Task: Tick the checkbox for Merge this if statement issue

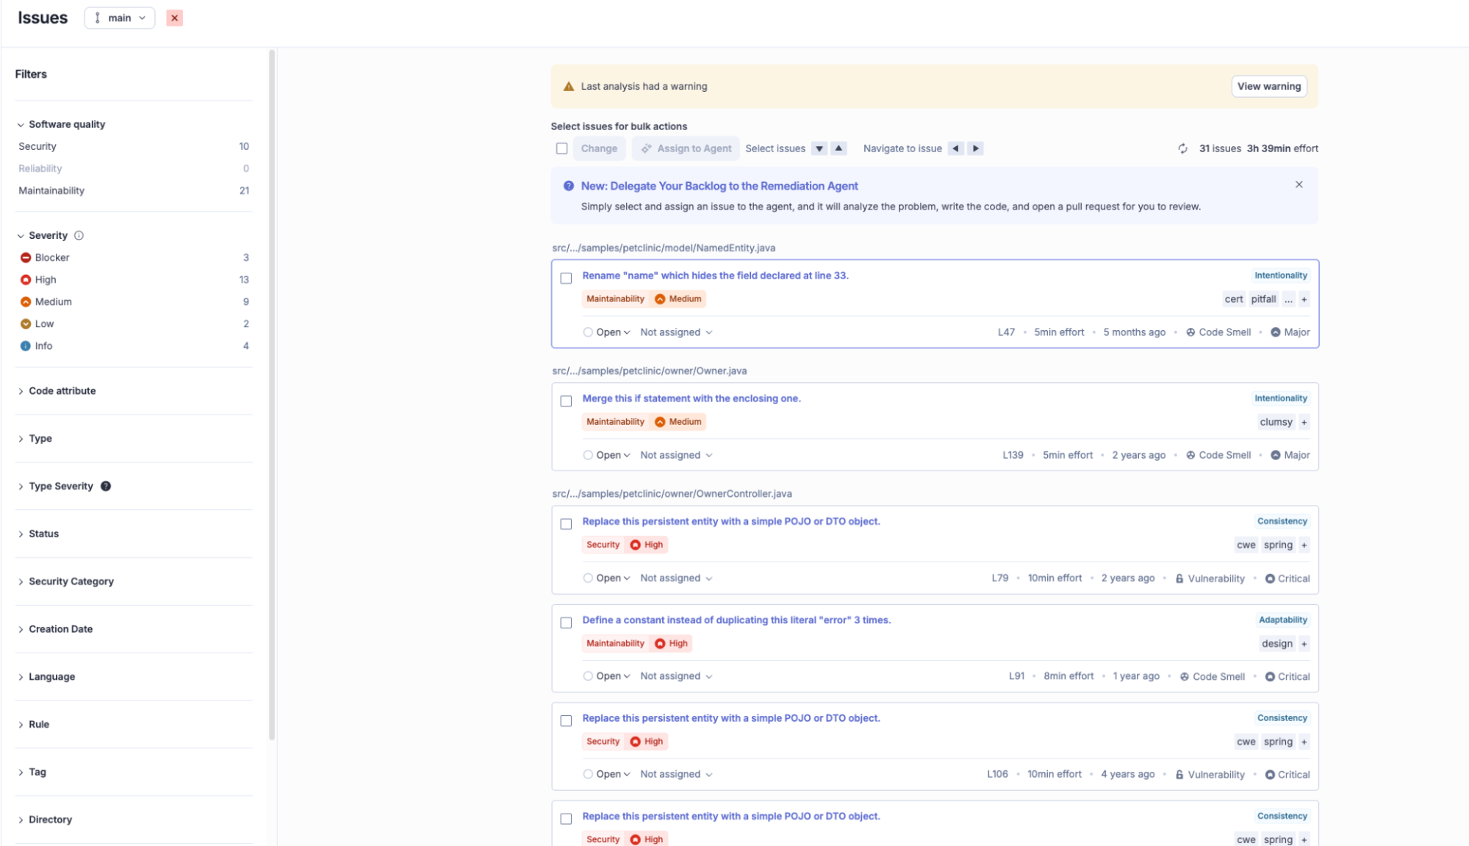Action: pos(566,401)
